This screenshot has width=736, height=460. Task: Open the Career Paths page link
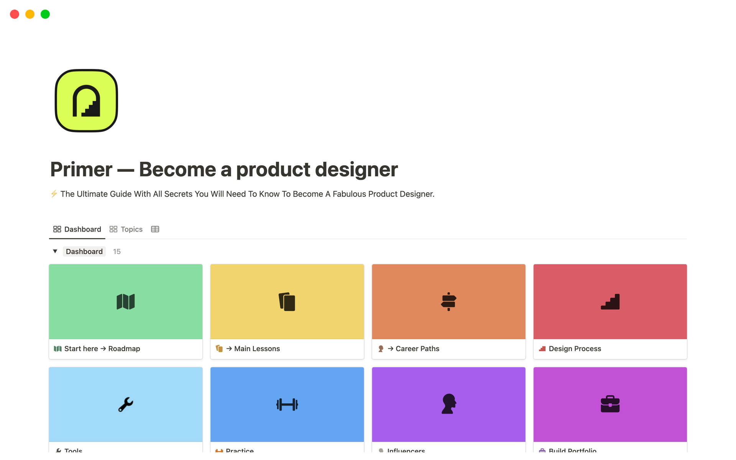417,349
